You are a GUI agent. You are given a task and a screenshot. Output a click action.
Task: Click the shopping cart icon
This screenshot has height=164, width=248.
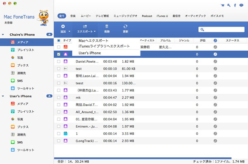[222, 5]
